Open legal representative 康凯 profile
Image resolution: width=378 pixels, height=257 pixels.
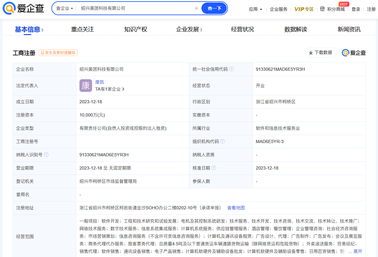click(100, 82)
